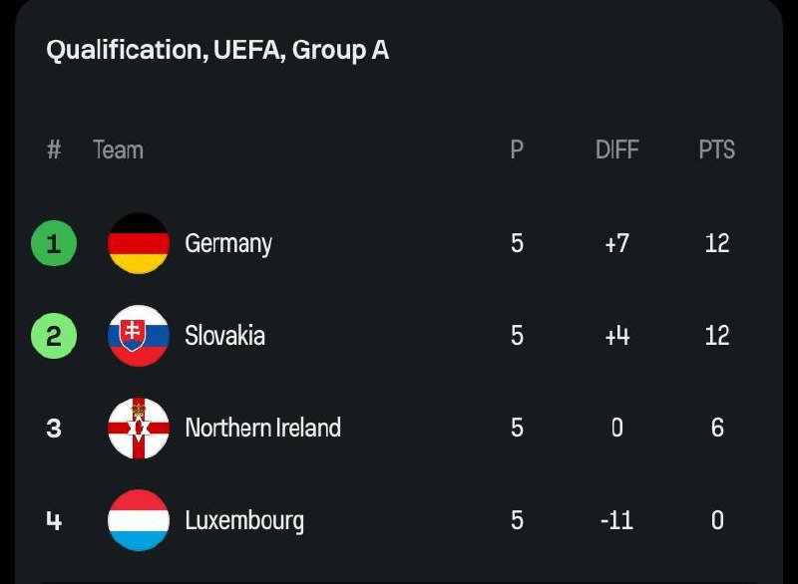Click the Luxembourg flag icon
The image size is (798, 584).
(x=139, y=520)
